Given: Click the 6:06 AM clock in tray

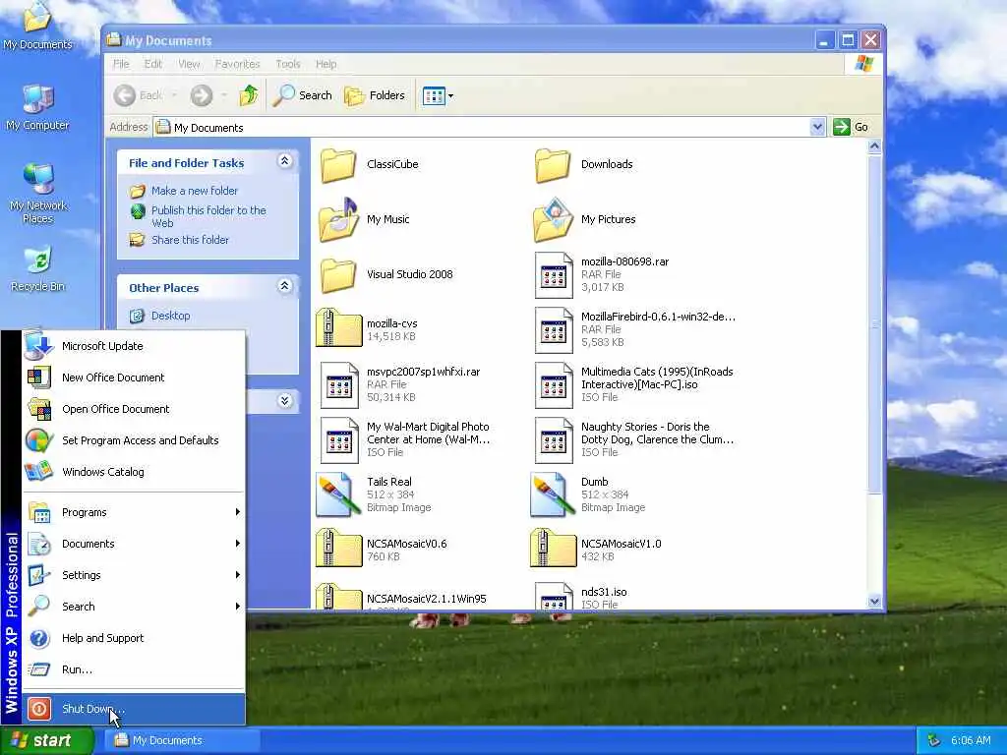Looking at the screenshot, I should coord(971,741).
